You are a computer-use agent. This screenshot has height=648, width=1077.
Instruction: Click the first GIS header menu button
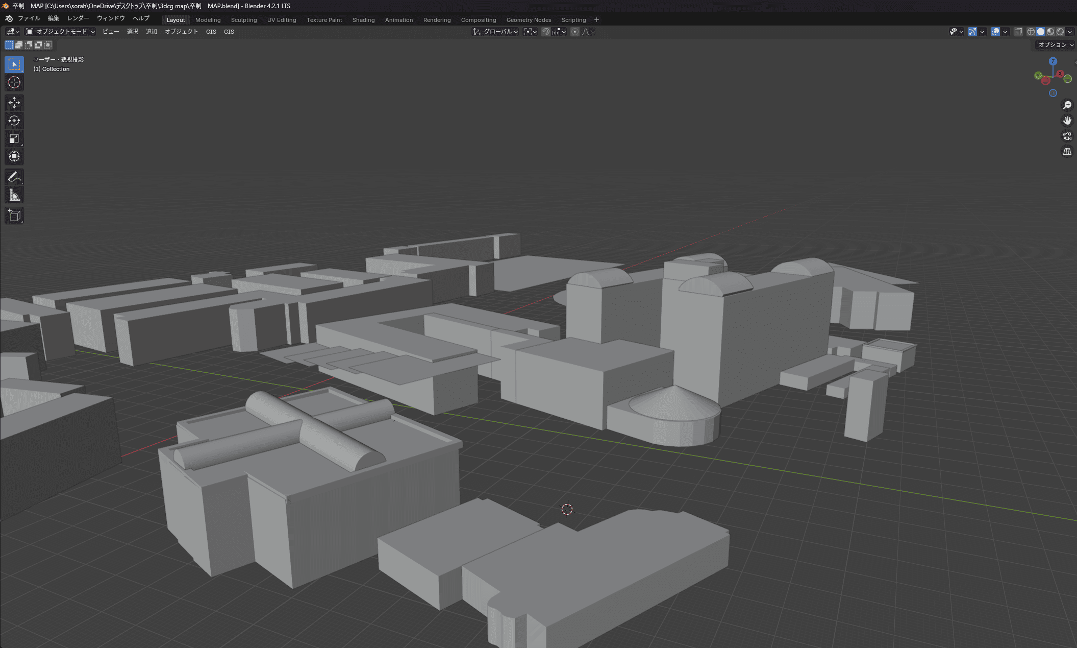pos(211,32)
